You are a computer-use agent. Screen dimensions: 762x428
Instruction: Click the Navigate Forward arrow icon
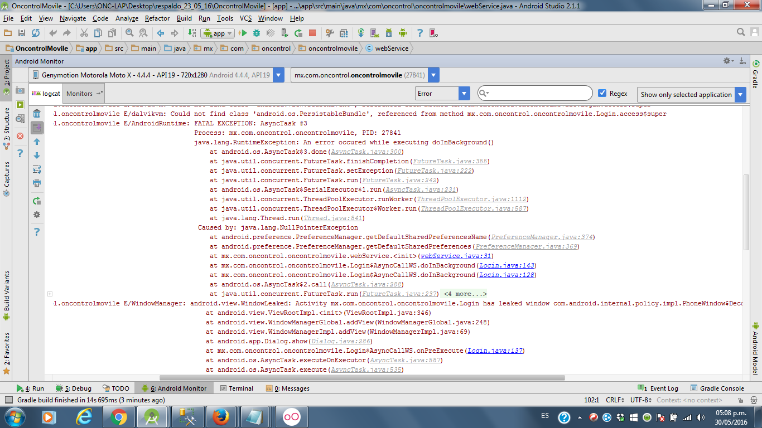(x=175, y=33)
